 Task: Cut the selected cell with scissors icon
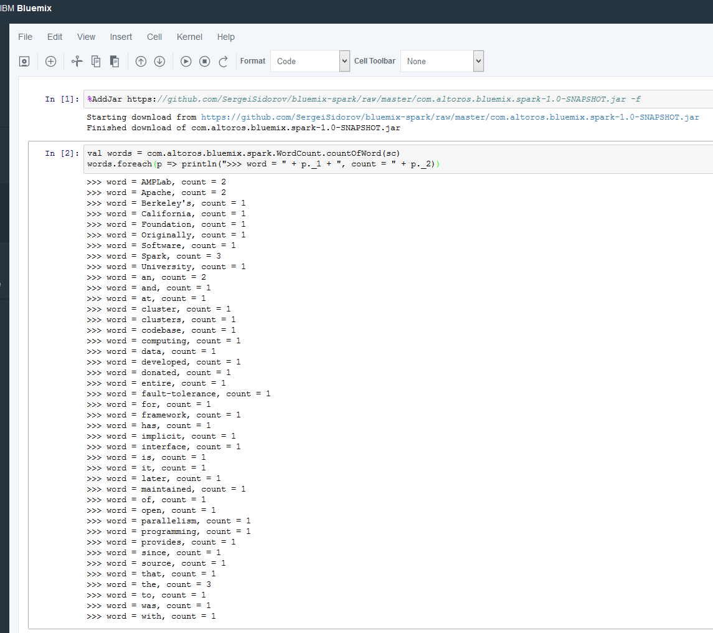point(77,62)
